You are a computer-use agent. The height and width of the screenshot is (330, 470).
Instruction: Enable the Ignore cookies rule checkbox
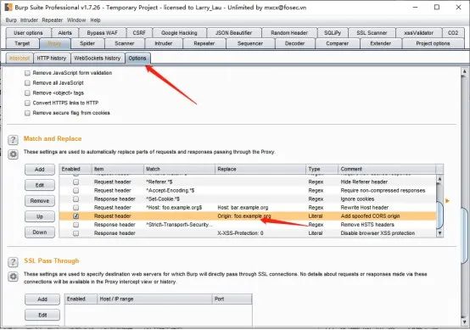point(76,199)
